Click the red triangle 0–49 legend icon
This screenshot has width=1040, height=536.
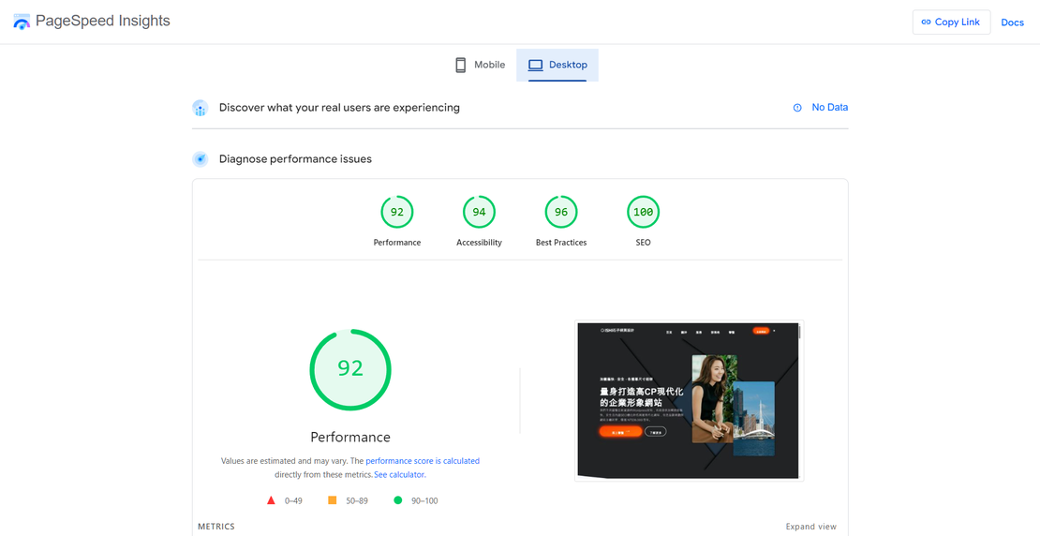(272, 500)
